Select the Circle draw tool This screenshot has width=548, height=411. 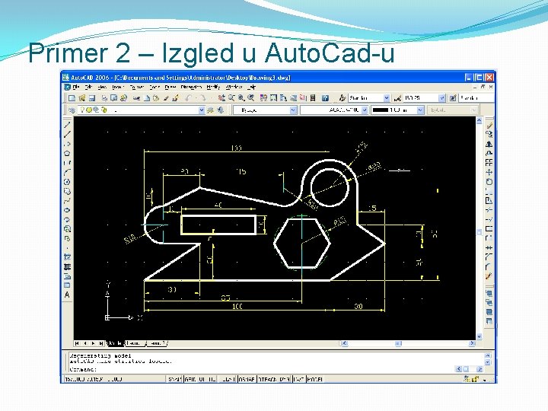pyautogui.click(x=67, y=182)
